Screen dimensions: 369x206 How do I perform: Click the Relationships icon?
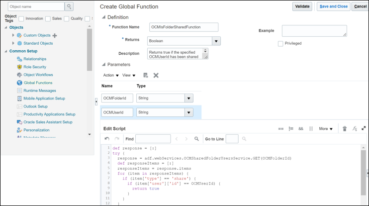tap(19, 59)
